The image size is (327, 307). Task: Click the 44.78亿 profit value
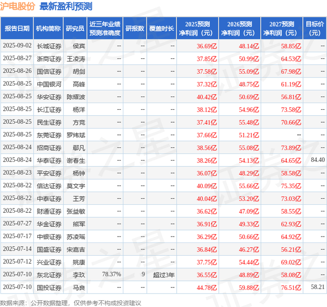click(206, 287)
